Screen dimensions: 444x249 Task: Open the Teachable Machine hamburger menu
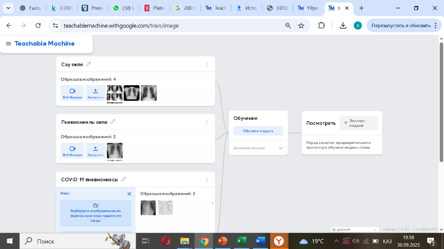(x=9, y=44)
